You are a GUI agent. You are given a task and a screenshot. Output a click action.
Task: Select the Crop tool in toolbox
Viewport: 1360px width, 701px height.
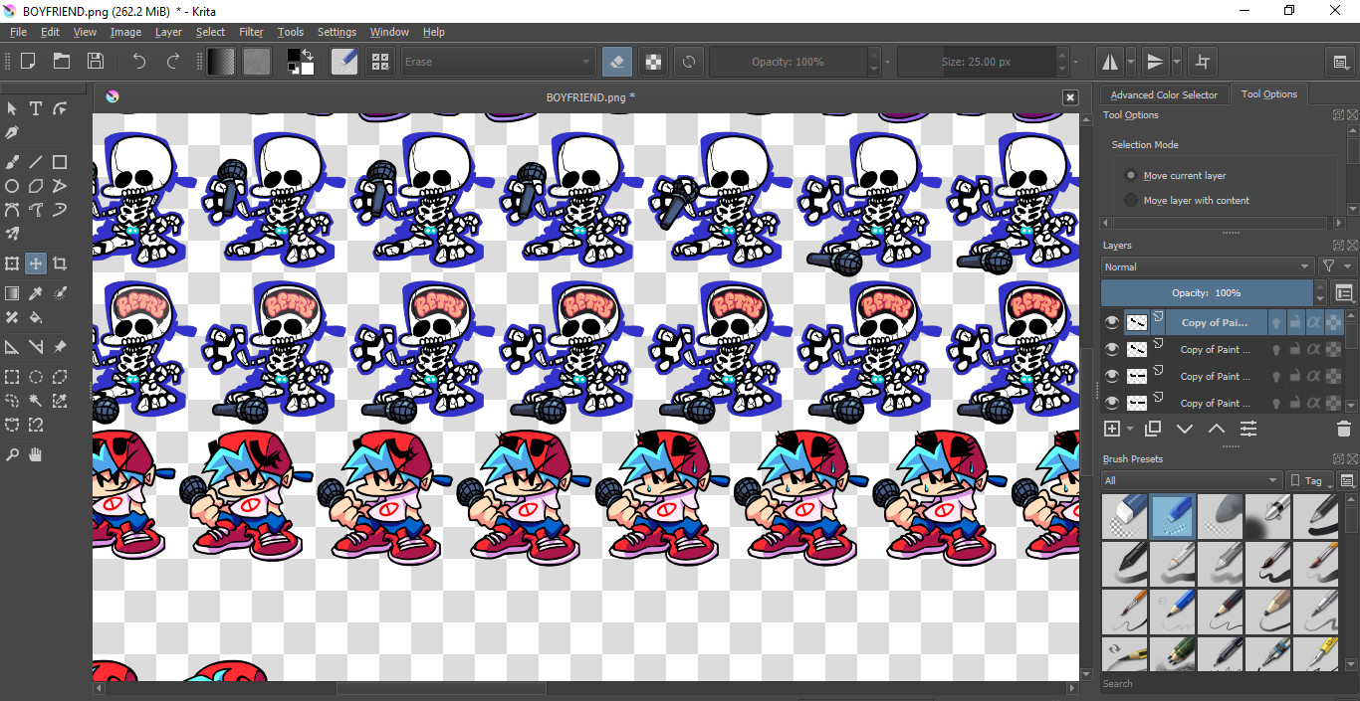coord(60,263)
